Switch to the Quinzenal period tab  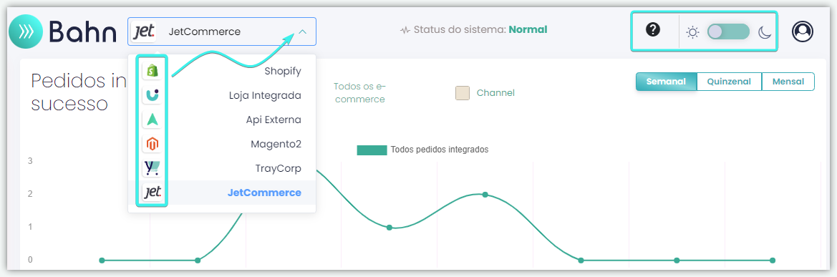pos(729,82)
